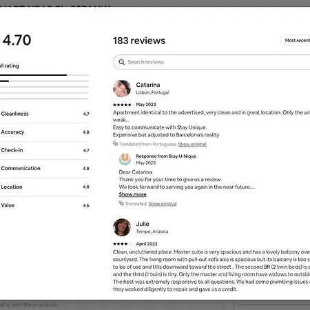
Task: Click Lisbon, Portugal location text
Action: 152,92
